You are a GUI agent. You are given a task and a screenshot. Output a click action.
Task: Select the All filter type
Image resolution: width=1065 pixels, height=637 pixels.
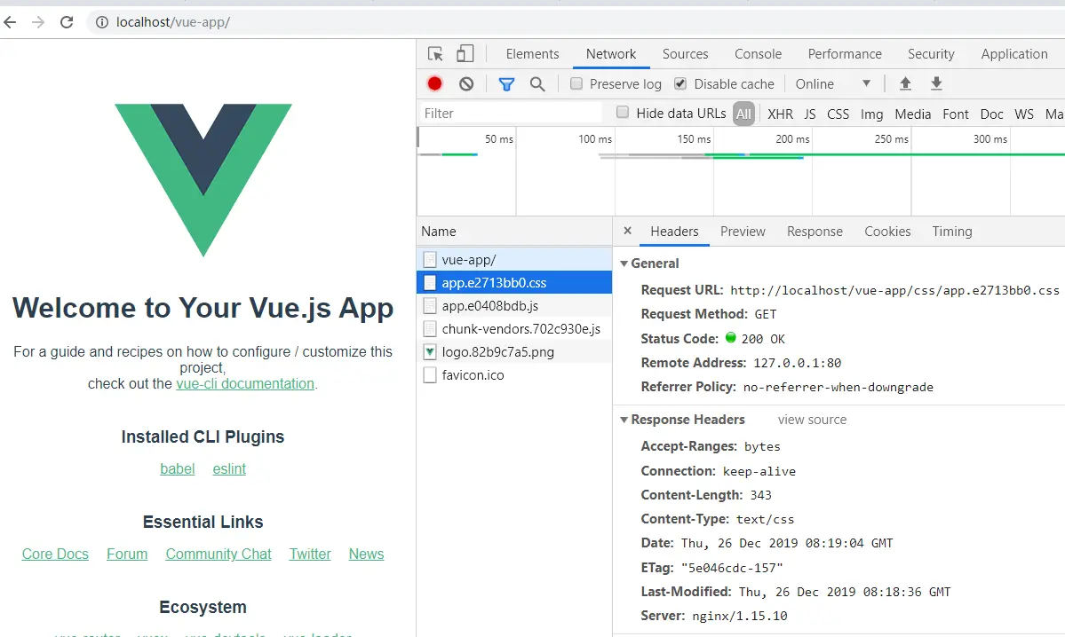click(743, 114)
